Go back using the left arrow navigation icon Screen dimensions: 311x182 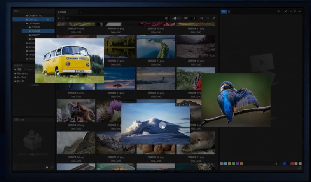(59, 18)
